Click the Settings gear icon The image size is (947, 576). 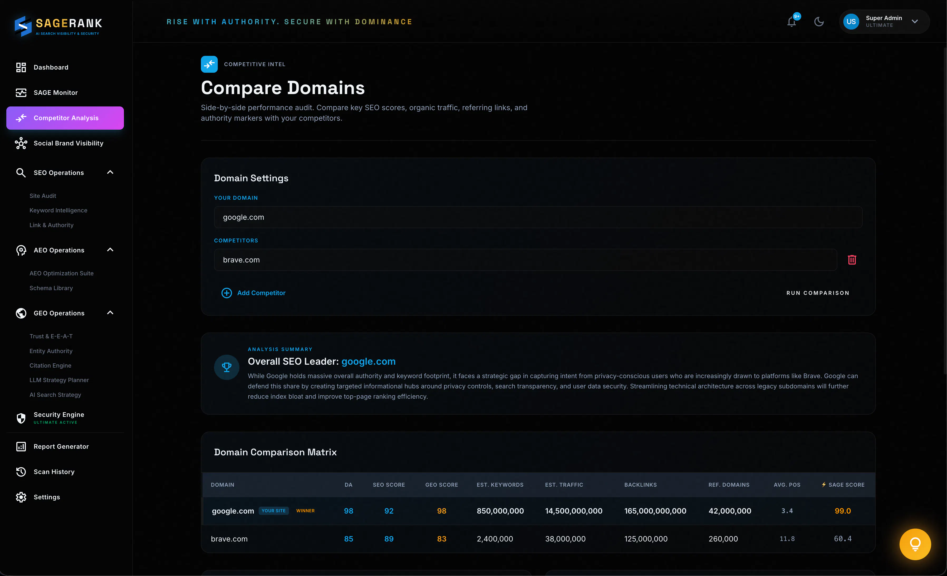point(21,497)
